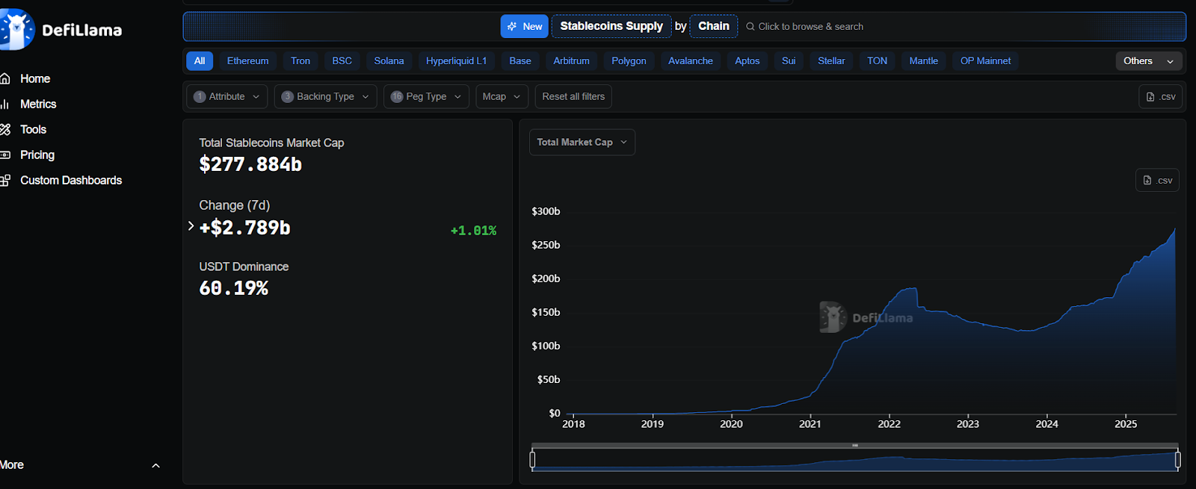Go to Home via its house icon
Image resolution: width=1196 pixels, height=489 pixels.
(5, 78)
